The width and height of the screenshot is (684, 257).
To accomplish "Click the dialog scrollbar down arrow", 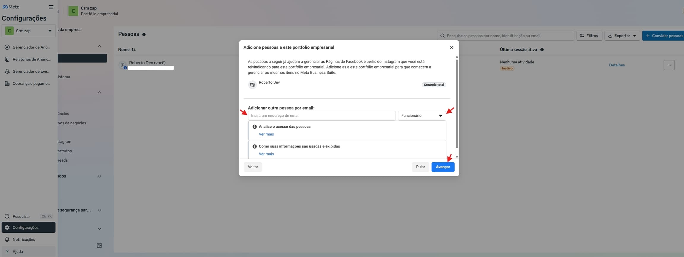I will click(x=457, y=157).
